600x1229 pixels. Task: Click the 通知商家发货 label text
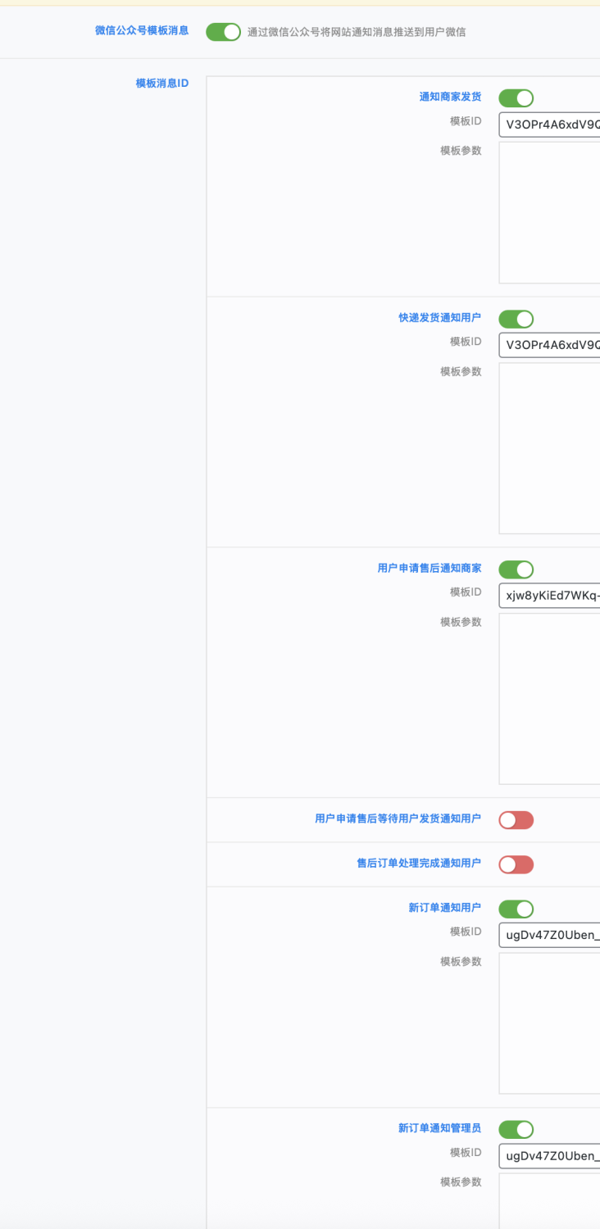(x=450, y=97)
